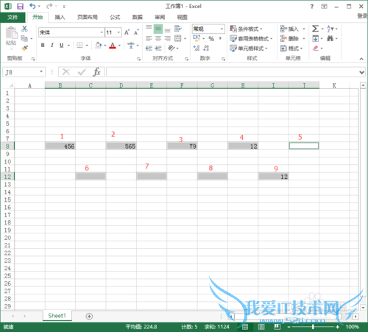Click the Save icon in quick access toolbar
Screen dimensions: 368x332
click(x=20, y=6)
